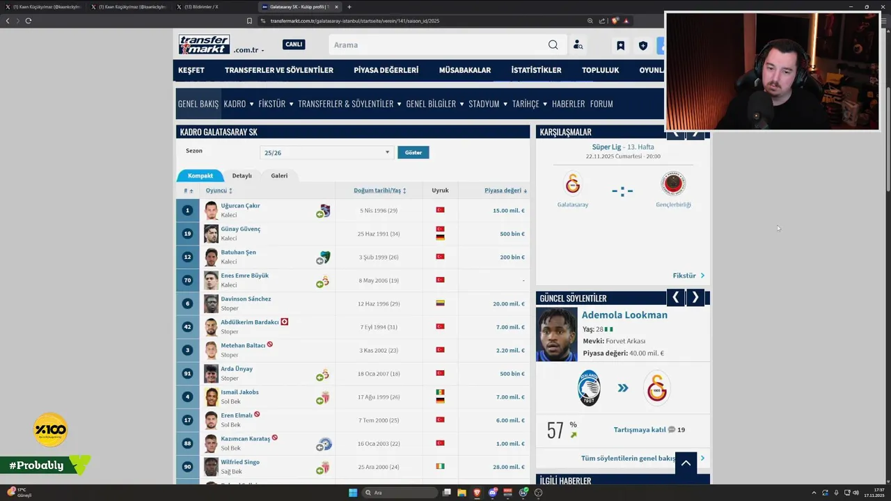This screenshot has height=501, width=891.
Task: Click Kazımcan Karataş suspension icon
Action: (x=274, y=438)
